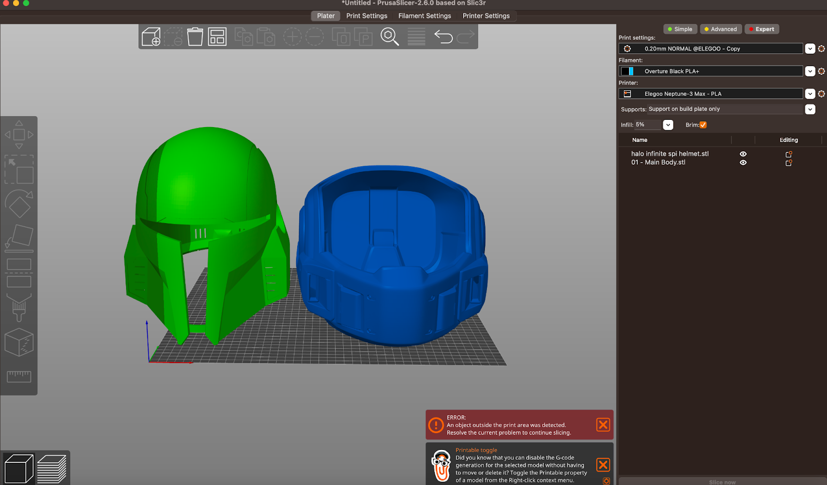Open the Supports dropdown
This screenshot has width=827, height=485.
[x=810, y=109]
